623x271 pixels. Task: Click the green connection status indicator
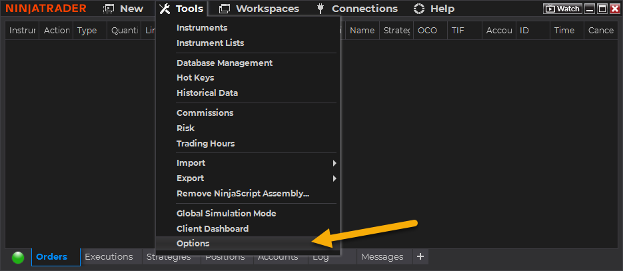click(x=18, y=257)
